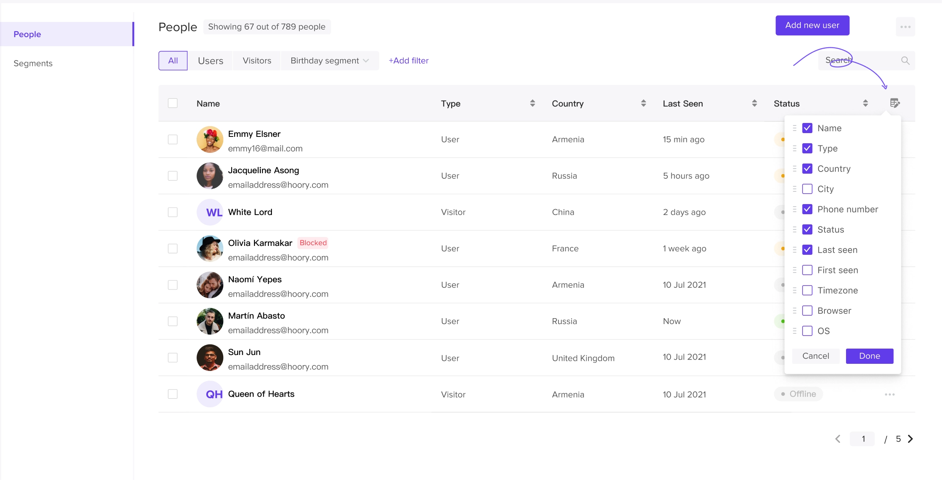
Task: Switch to the All filter tab
Action: [173, 61]
